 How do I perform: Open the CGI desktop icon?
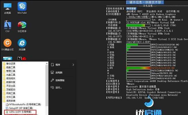coord(7,26)
